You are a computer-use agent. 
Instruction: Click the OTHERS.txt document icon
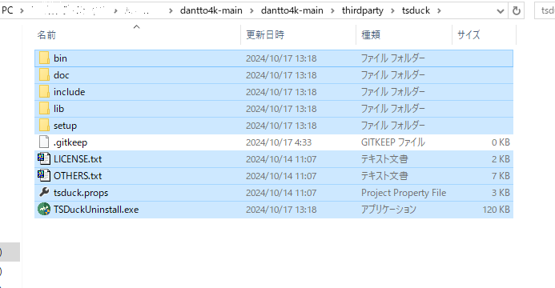[x=44, y=176]
